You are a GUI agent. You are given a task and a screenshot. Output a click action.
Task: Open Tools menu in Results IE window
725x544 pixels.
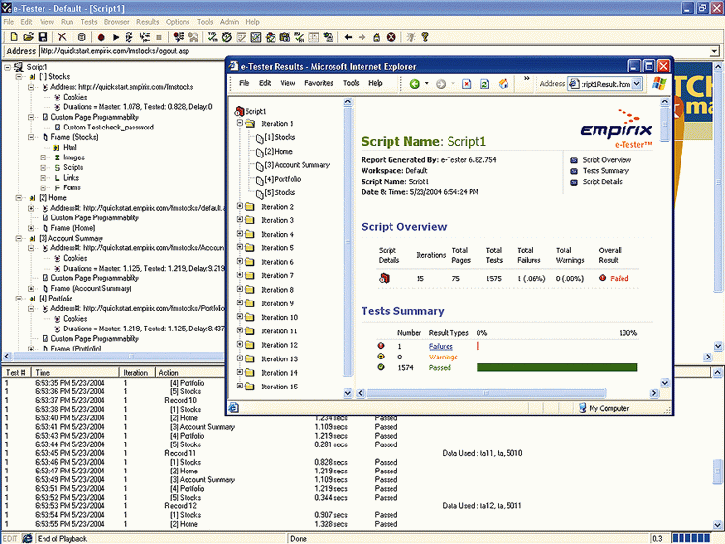(x=351, y=83)
